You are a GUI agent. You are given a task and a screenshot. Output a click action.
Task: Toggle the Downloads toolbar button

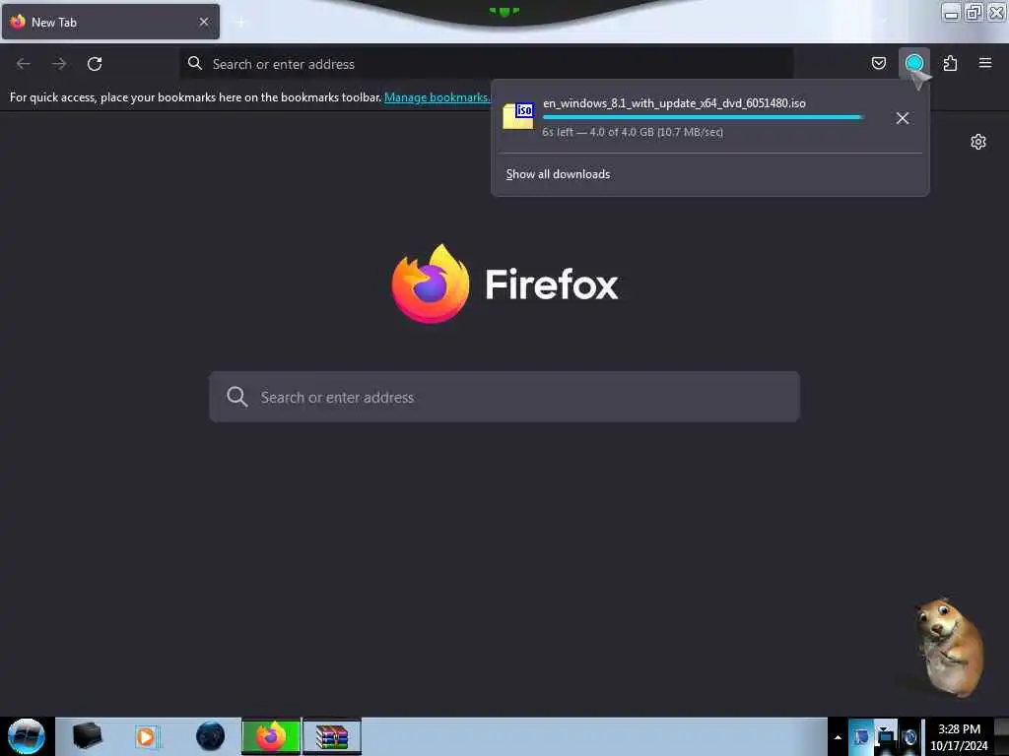tap(913, 63)
